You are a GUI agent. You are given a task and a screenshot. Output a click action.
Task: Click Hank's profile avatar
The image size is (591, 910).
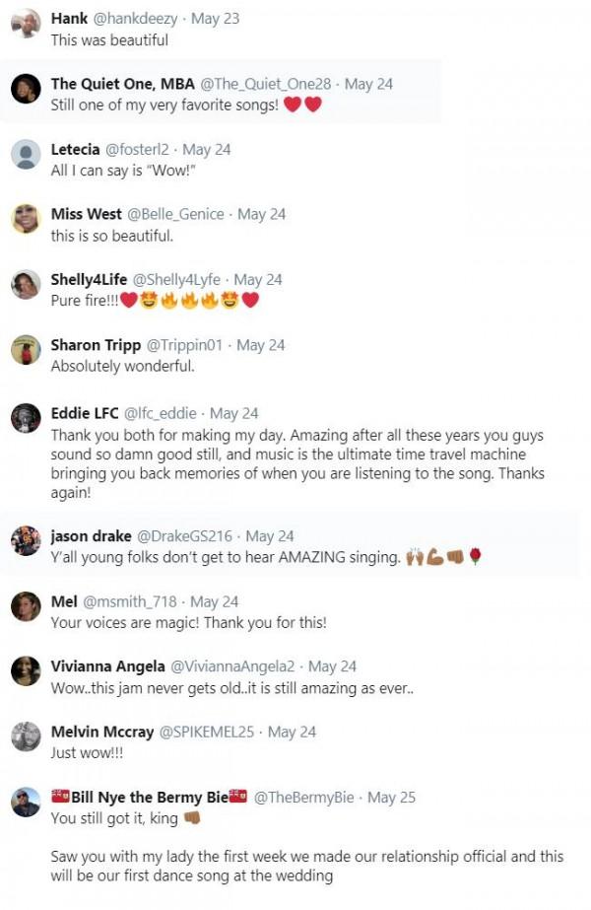(26, 25)
